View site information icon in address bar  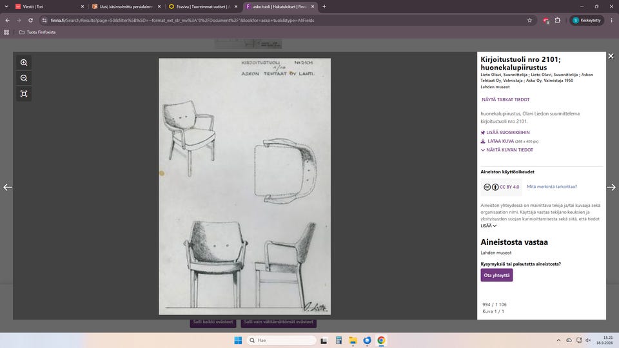(x=44, y=20)
